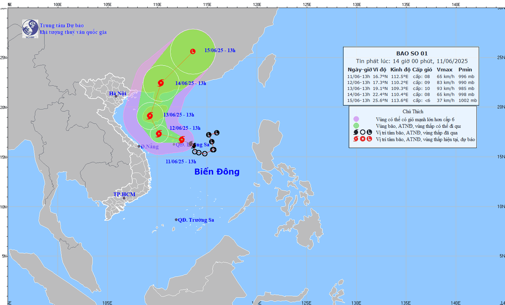505x305 pixels.
Task: Click the 14/06/25 - 13h forecast label
Action: tap(190, 83)
